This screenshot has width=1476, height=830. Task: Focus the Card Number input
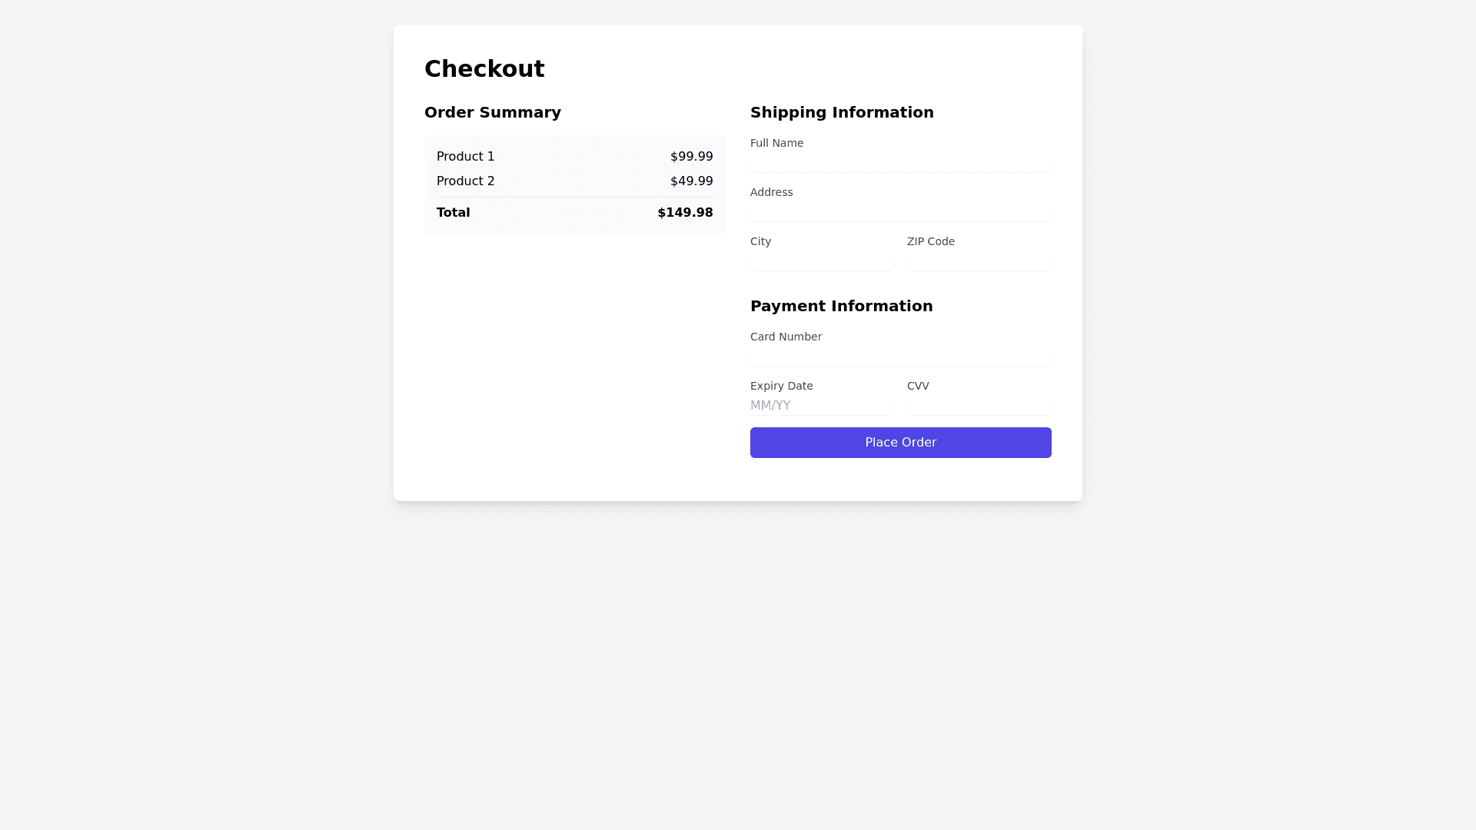(900, 356)
